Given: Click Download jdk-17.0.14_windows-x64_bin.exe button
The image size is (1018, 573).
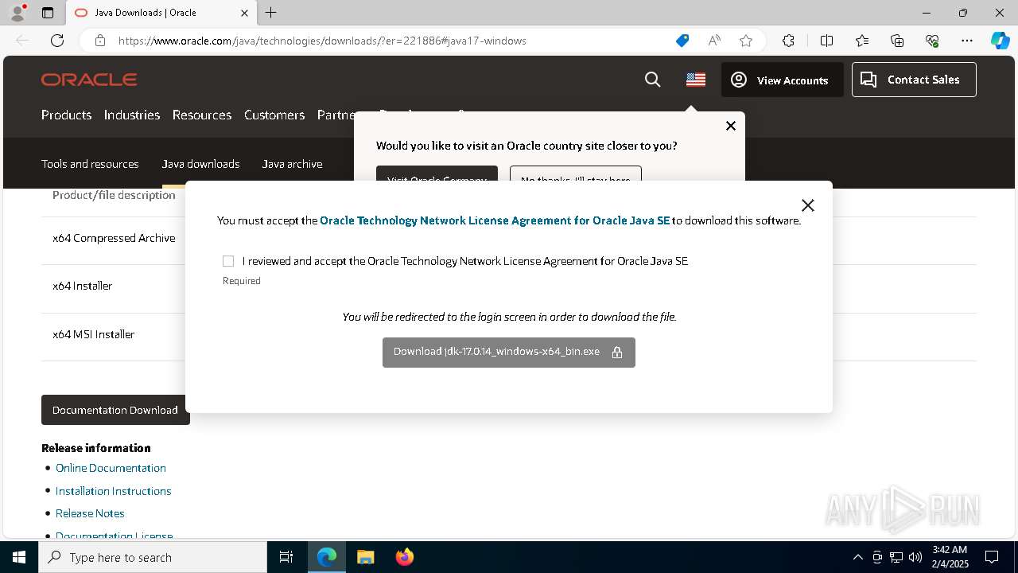Looking at the screenshot, I should (x=509, y=352).
